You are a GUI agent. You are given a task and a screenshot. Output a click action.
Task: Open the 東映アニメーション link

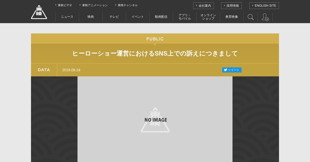(x=94, y=5)
